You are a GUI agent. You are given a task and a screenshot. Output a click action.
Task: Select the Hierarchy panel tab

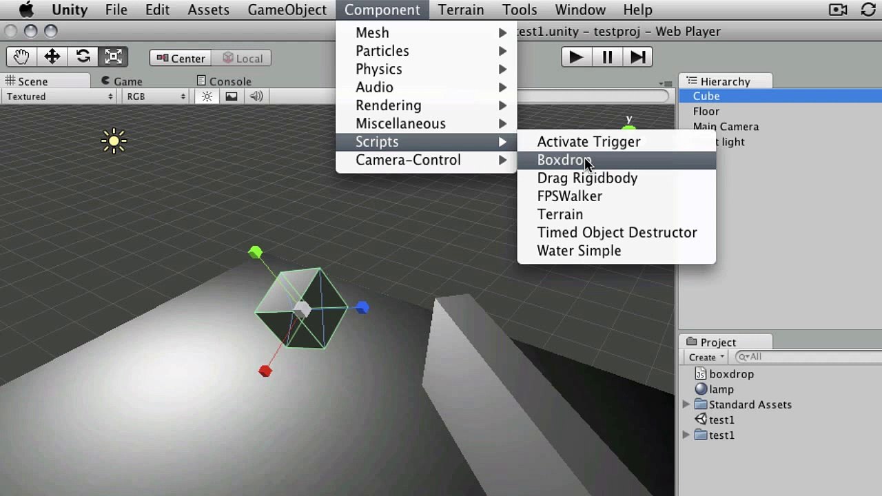tap(726, 81)
